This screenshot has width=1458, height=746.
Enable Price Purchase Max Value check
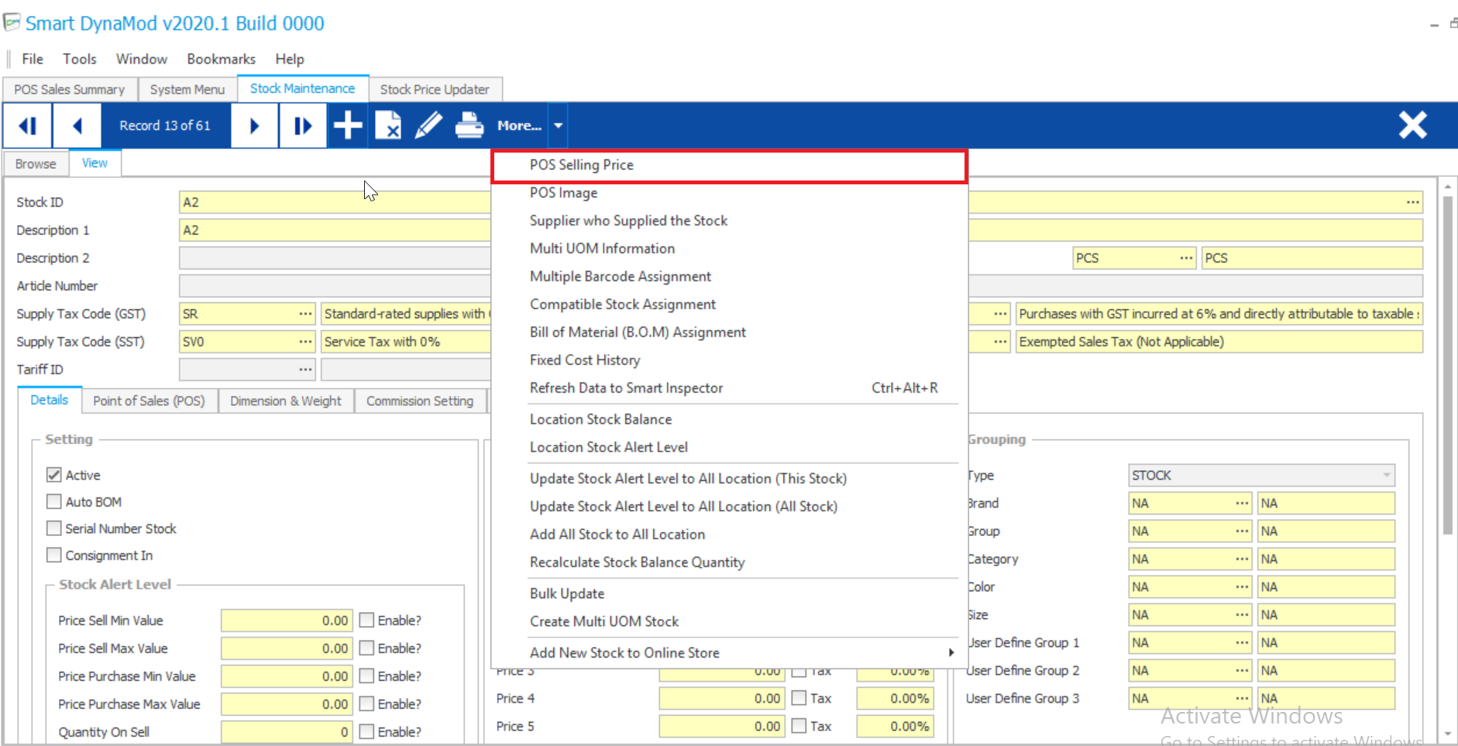coord(366,704)
